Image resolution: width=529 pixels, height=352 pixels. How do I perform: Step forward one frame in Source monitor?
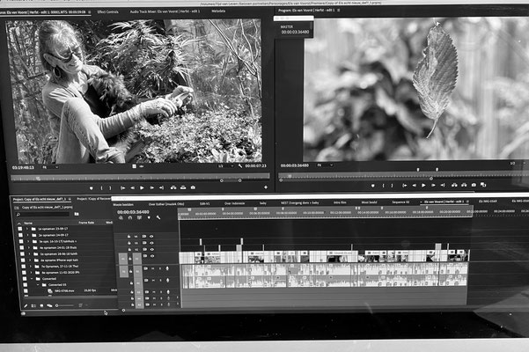click(151, 187)
